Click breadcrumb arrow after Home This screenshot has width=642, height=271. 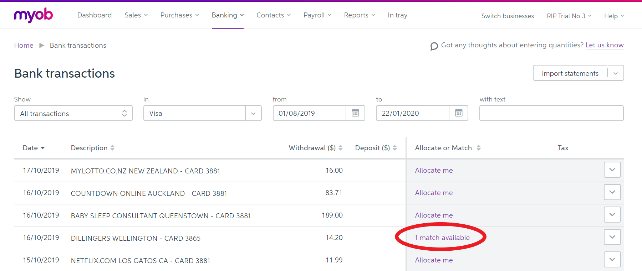click(x=42, y=45)
